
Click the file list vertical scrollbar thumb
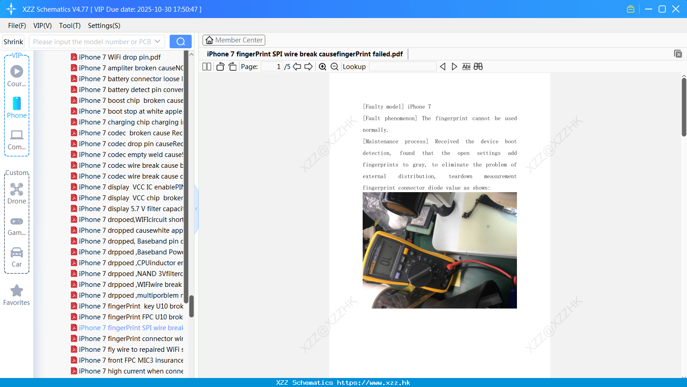(191, 306)
